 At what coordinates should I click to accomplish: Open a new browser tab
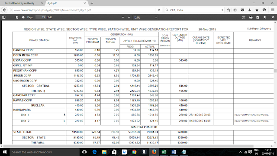pyautogui.click(x=92, y=3)
